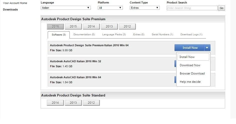Click the Product Search input field
The height and width of the screenshot is (124, 236).
point(192,8)
